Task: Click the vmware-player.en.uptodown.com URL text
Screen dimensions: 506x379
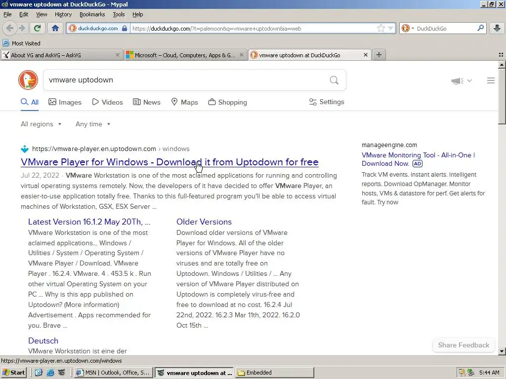Action: tap(94, 149)
